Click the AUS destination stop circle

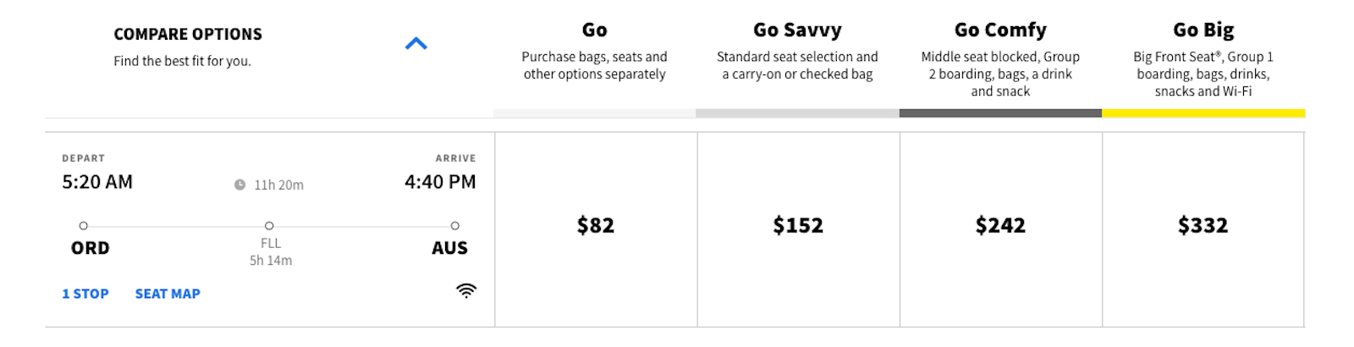pyautogui.click(x=455, y=226)
